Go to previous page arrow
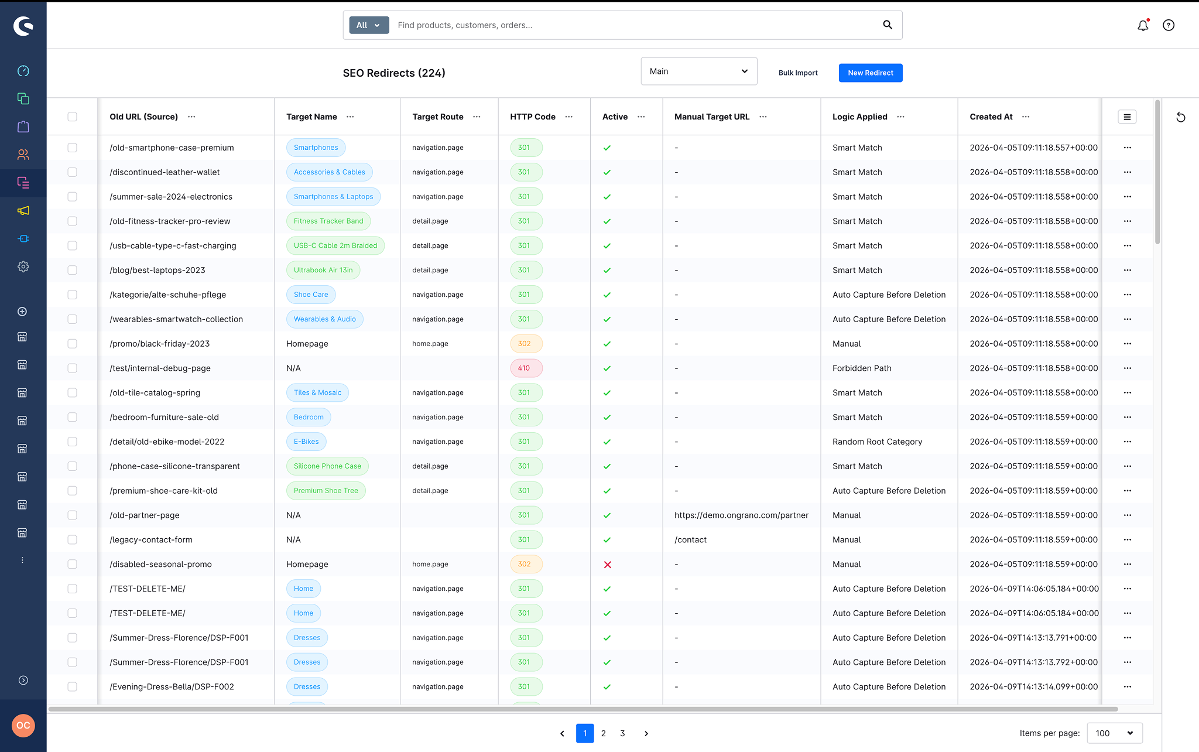The width and height of the screenshot is (1199, 752). pos(562,733)
